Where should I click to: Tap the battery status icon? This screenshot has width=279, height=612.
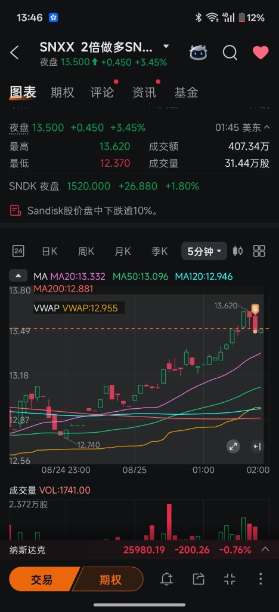coord(241,17)
